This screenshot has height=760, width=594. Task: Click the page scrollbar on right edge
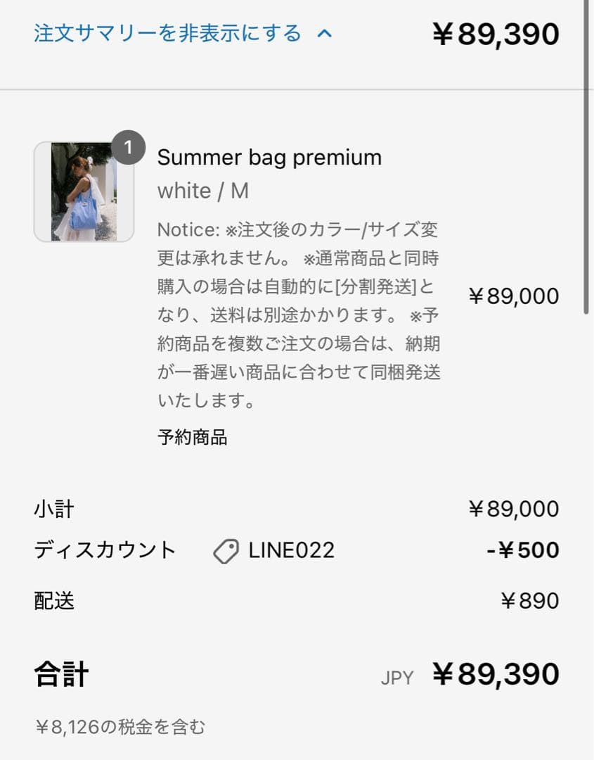[x=586, y=155]
